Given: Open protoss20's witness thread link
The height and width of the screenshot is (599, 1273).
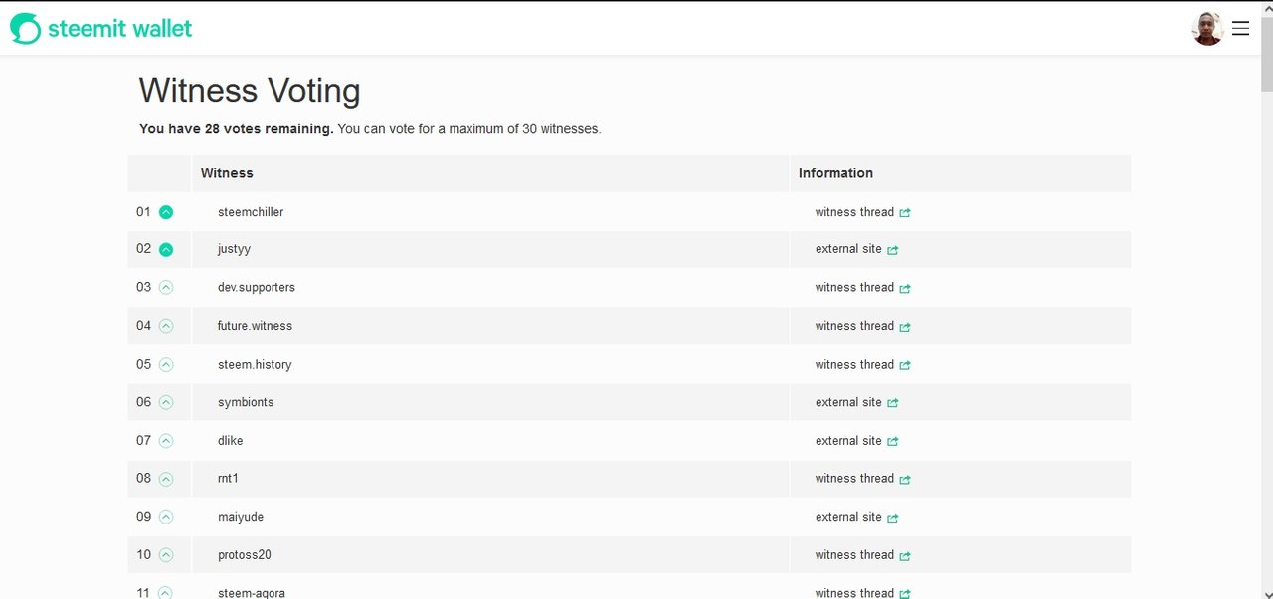Looking at the screenshot, I should (x=863, y=555).
